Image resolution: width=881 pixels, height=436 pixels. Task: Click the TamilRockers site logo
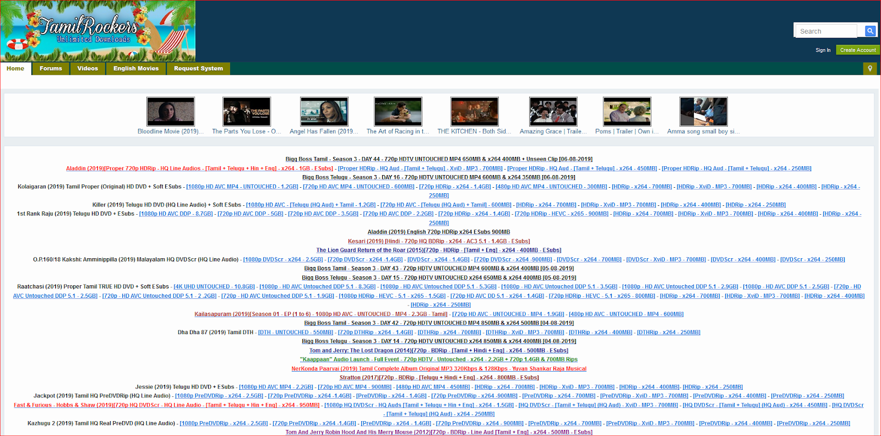(x=98, y=31)
